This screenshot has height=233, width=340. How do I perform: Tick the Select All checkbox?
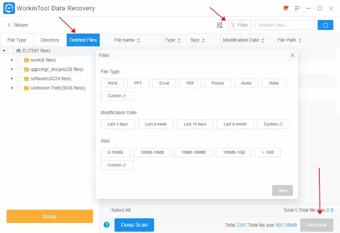click(106, 210)
